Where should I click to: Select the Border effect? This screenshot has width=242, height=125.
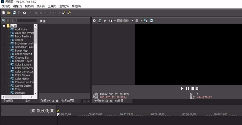click(x=19, y=40)
